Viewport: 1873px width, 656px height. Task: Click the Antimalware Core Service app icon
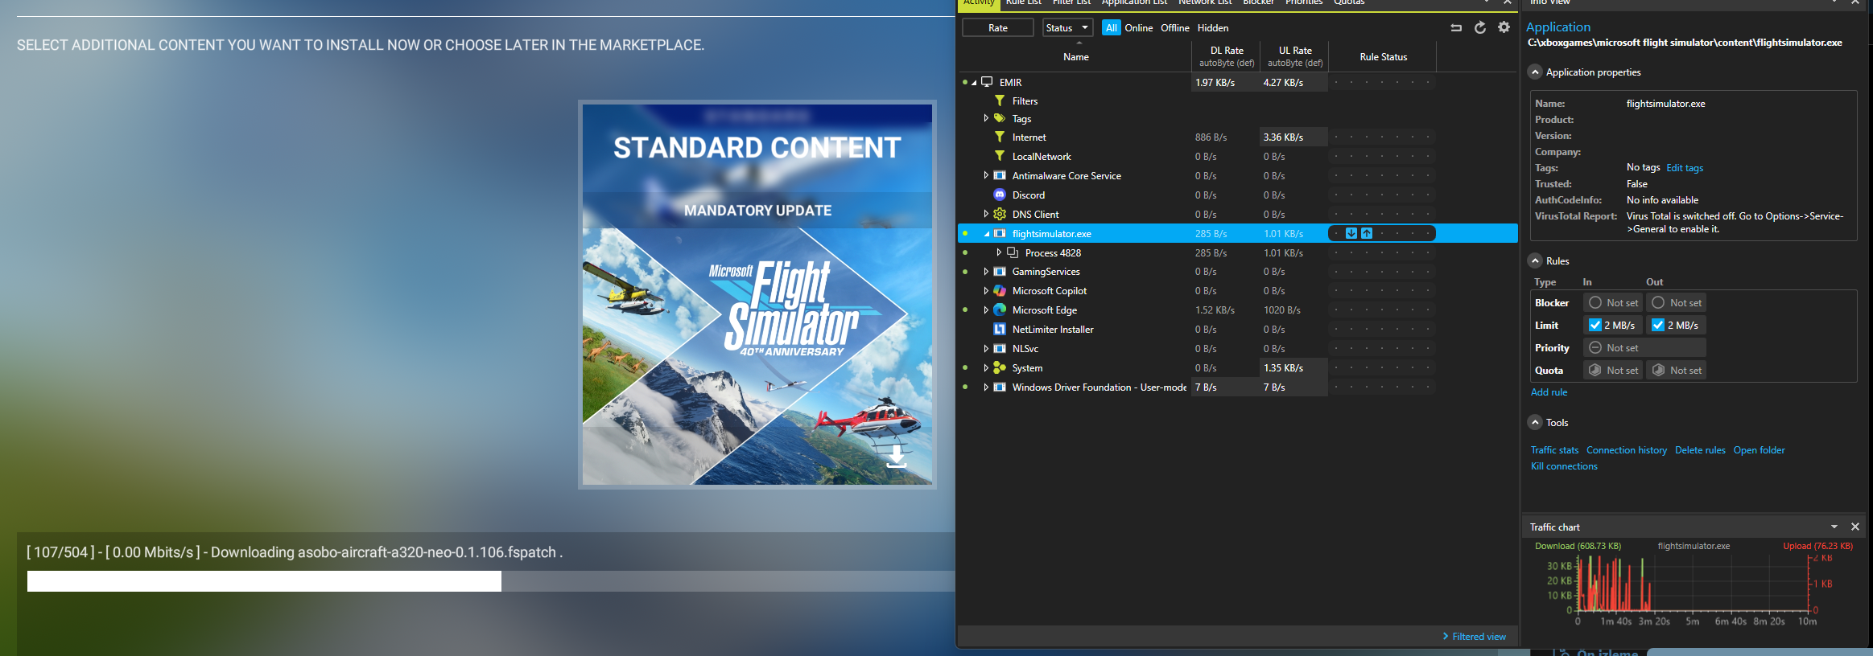click(x=1000, y=176)
